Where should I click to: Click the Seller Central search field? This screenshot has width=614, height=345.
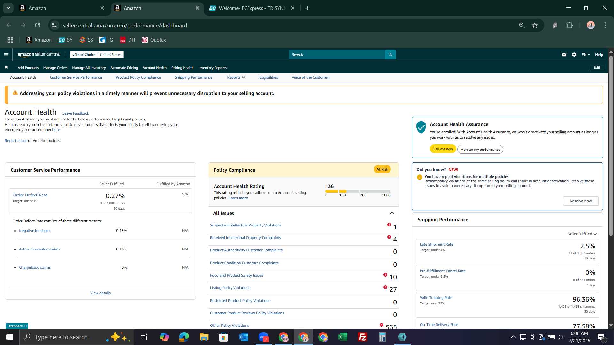337,55
